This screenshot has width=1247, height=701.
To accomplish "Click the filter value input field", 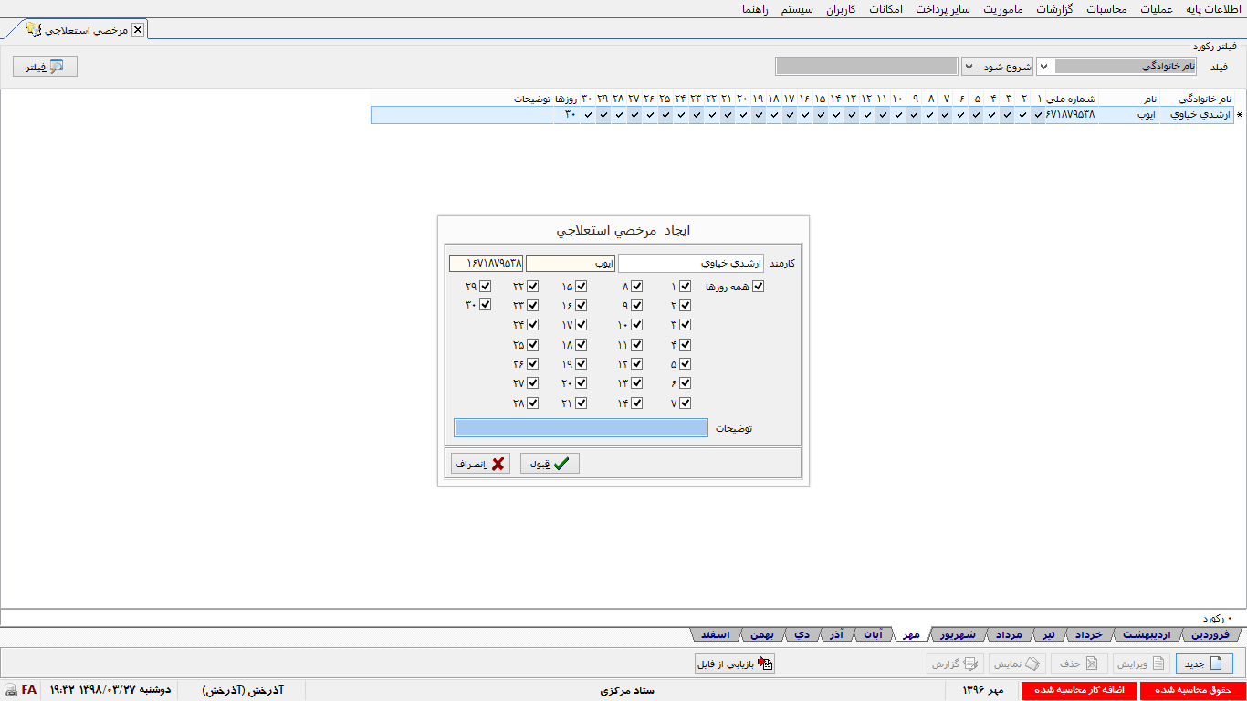I will pos(865,67).
